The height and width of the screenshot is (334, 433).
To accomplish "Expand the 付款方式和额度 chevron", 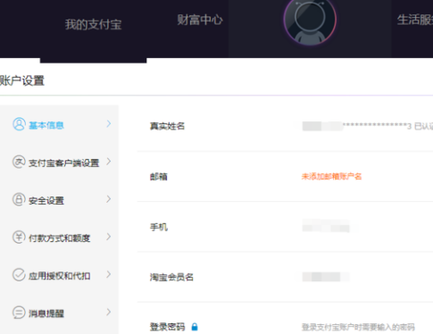I will pyautogui.click(x=109, y=237).
